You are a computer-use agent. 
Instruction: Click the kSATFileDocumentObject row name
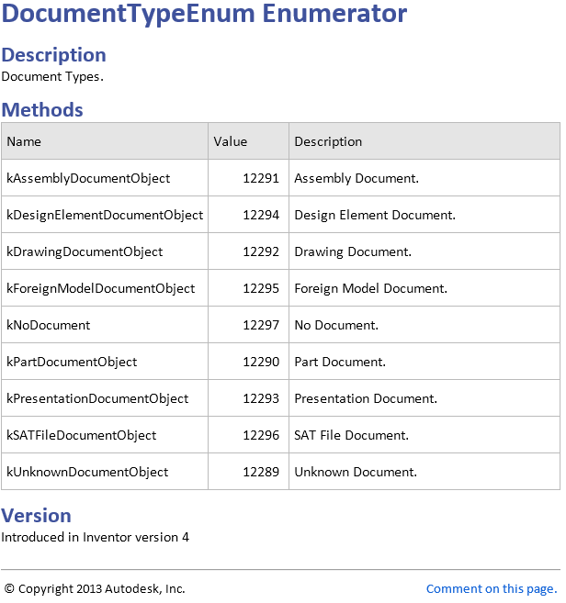tap(82, 435)
